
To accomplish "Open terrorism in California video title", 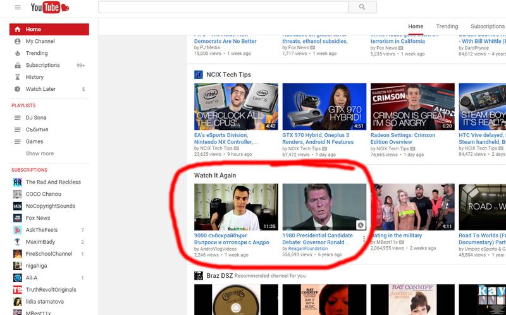I will 398,41.
